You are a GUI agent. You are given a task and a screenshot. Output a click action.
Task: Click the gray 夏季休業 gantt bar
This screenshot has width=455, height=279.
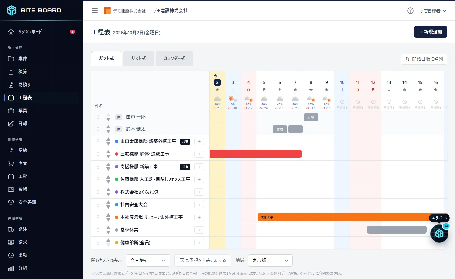tap(397, 230)
